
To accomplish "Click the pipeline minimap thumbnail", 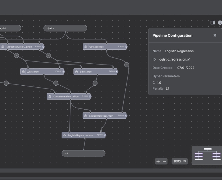I will [x=207, y=155].
